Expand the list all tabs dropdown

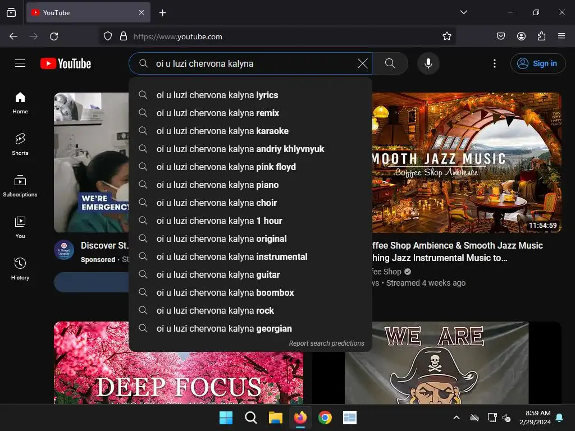coord(463,12)
